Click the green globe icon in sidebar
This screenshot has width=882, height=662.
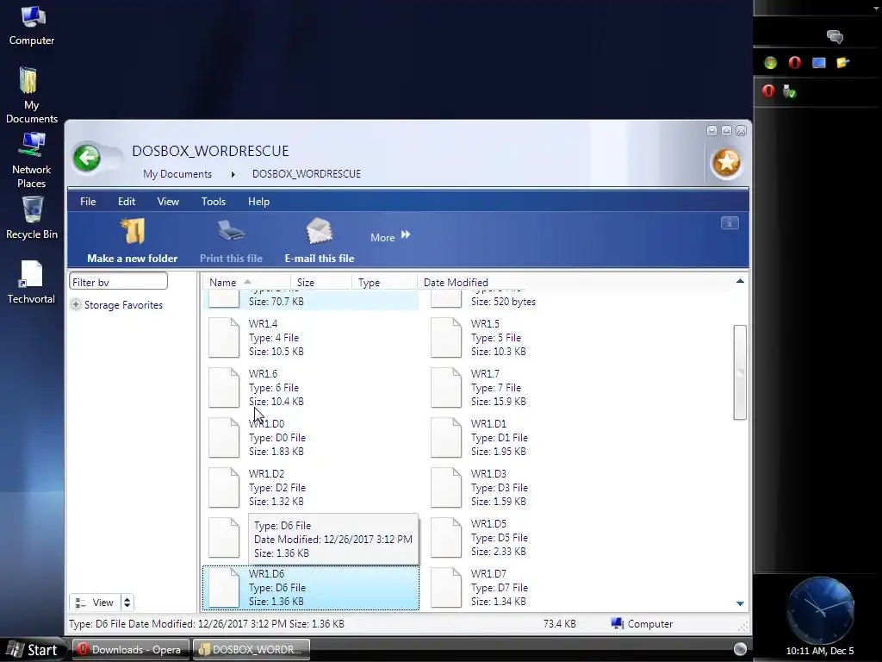[x=770, y=63]
